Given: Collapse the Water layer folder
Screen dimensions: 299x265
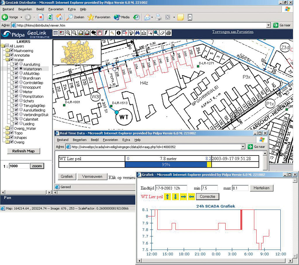Looking at the screenshot, I should (7, 60).
